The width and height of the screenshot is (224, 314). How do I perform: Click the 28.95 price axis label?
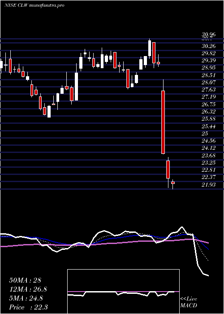click(209, 68)
